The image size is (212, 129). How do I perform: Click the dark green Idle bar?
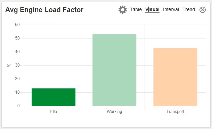point(54,97)
